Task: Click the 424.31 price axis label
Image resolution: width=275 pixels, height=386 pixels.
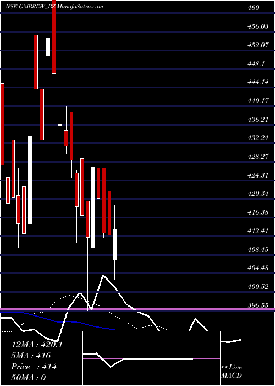Action: [258, 175]
